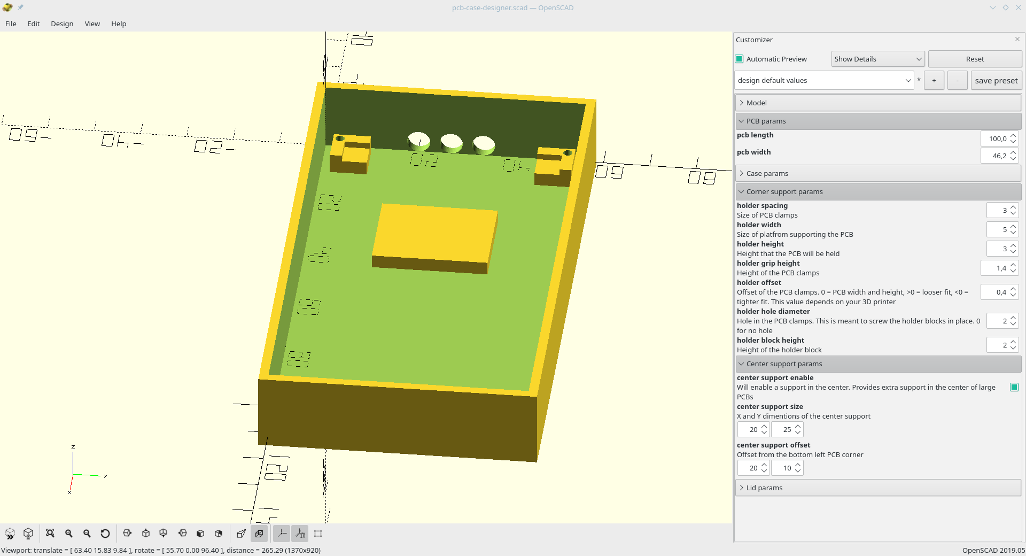1026x556 pixels.
Task: Switch to Left view cube icon
Action: point(182,534)
